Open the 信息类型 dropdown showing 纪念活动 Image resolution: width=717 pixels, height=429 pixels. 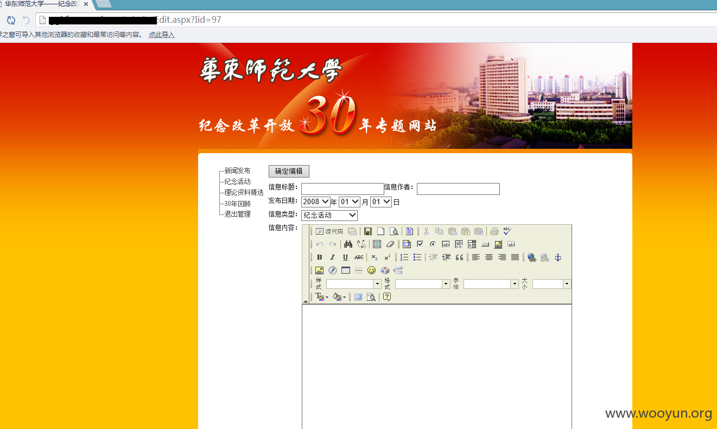(x=329, y=215)
